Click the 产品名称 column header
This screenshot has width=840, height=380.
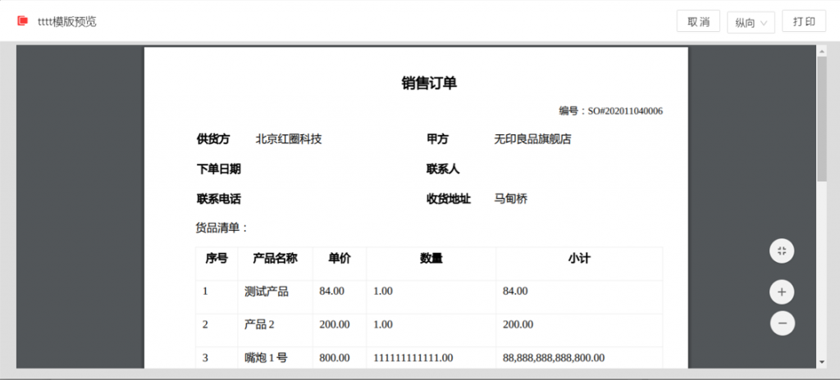[275, 259]
